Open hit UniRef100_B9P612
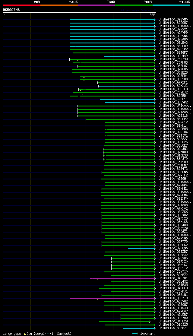The width and height of the screenshot is (193, 336). (173, 122)
